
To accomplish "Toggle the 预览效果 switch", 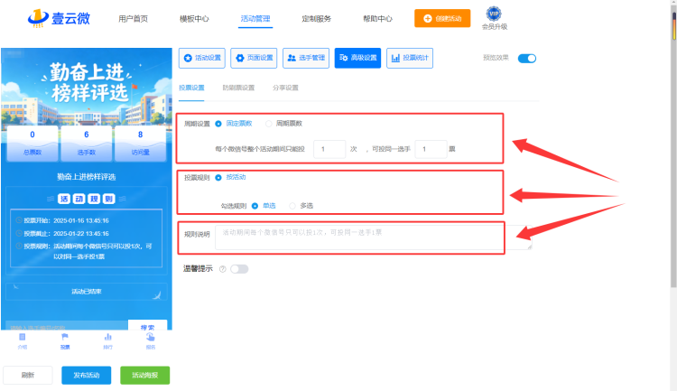I will tap(527, 59).
